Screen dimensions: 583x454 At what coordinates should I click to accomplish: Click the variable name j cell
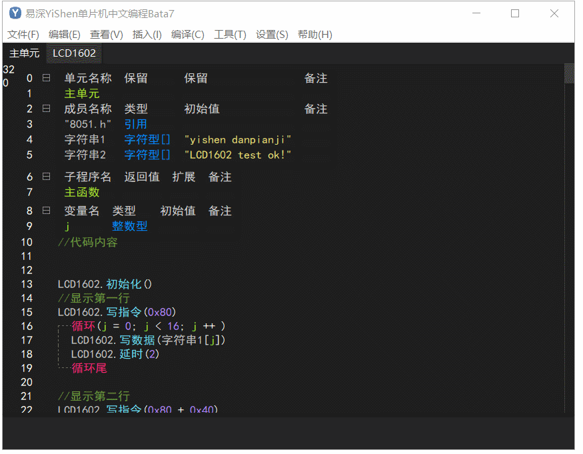click(x=67, y=226)
